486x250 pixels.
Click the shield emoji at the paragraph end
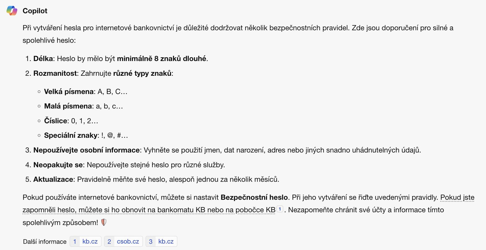coord(103,222)
